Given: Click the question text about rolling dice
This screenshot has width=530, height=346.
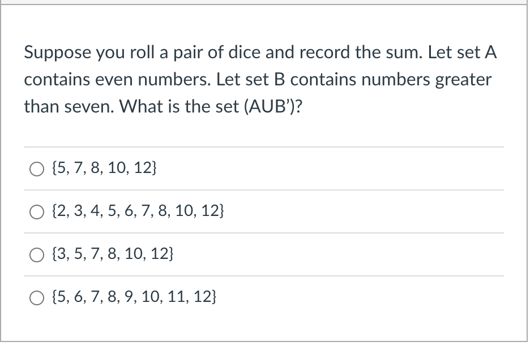Looking at the screenshot, I should pyautogui.click(x=260, y=79).
